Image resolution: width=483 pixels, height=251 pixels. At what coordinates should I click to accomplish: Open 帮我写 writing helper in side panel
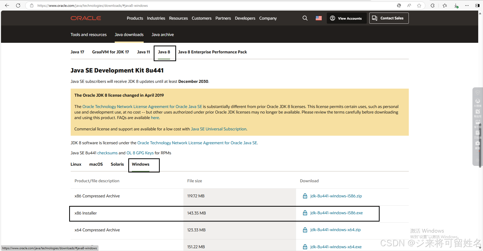point(477,113)
